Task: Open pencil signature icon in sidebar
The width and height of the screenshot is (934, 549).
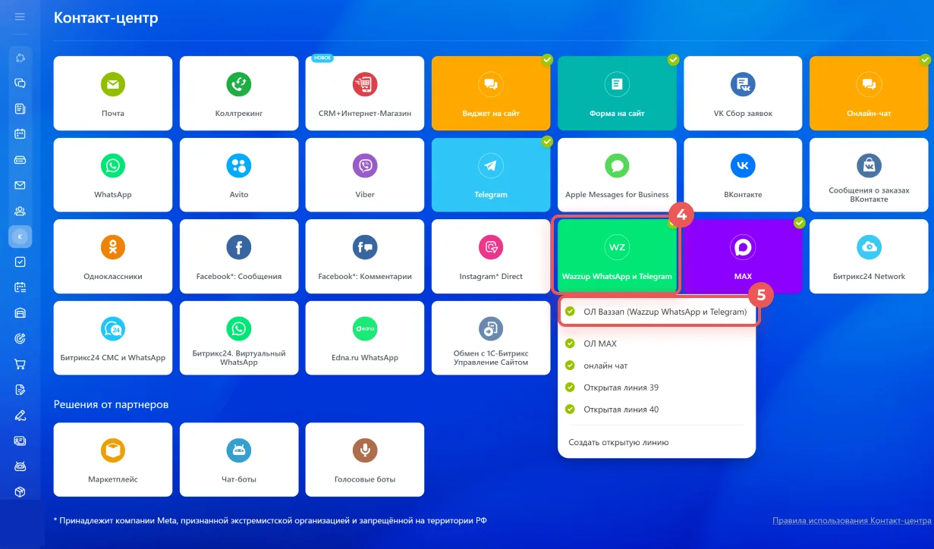Action: pyautogui.click(x=20, y=415)
